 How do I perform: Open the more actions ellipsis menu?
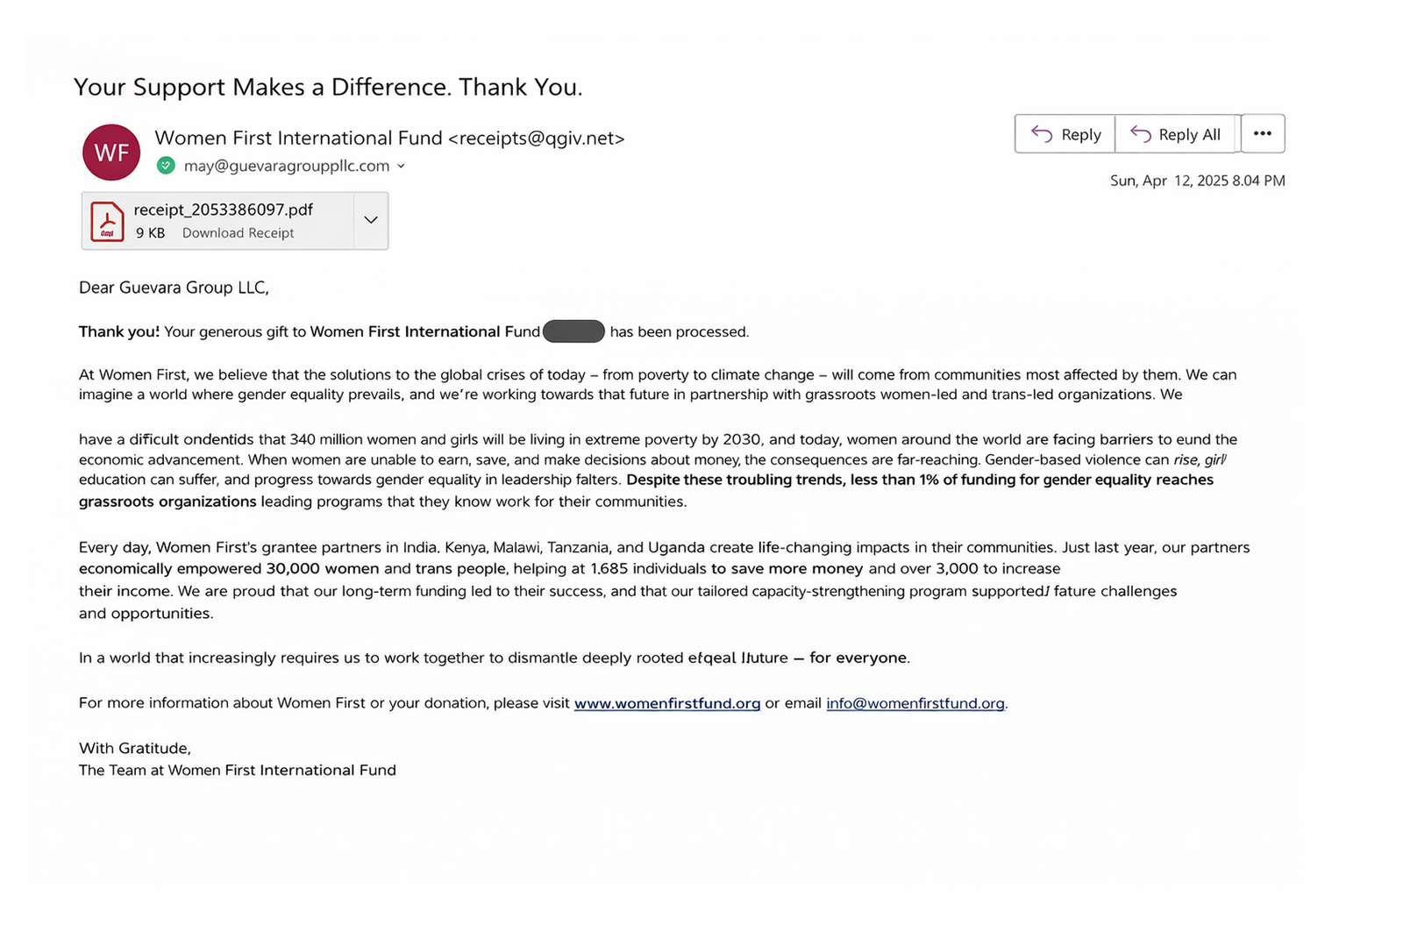point(1263,134)
